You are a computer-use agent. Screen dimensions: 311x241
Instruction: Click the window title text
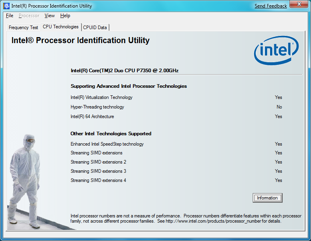coord(52,6)
